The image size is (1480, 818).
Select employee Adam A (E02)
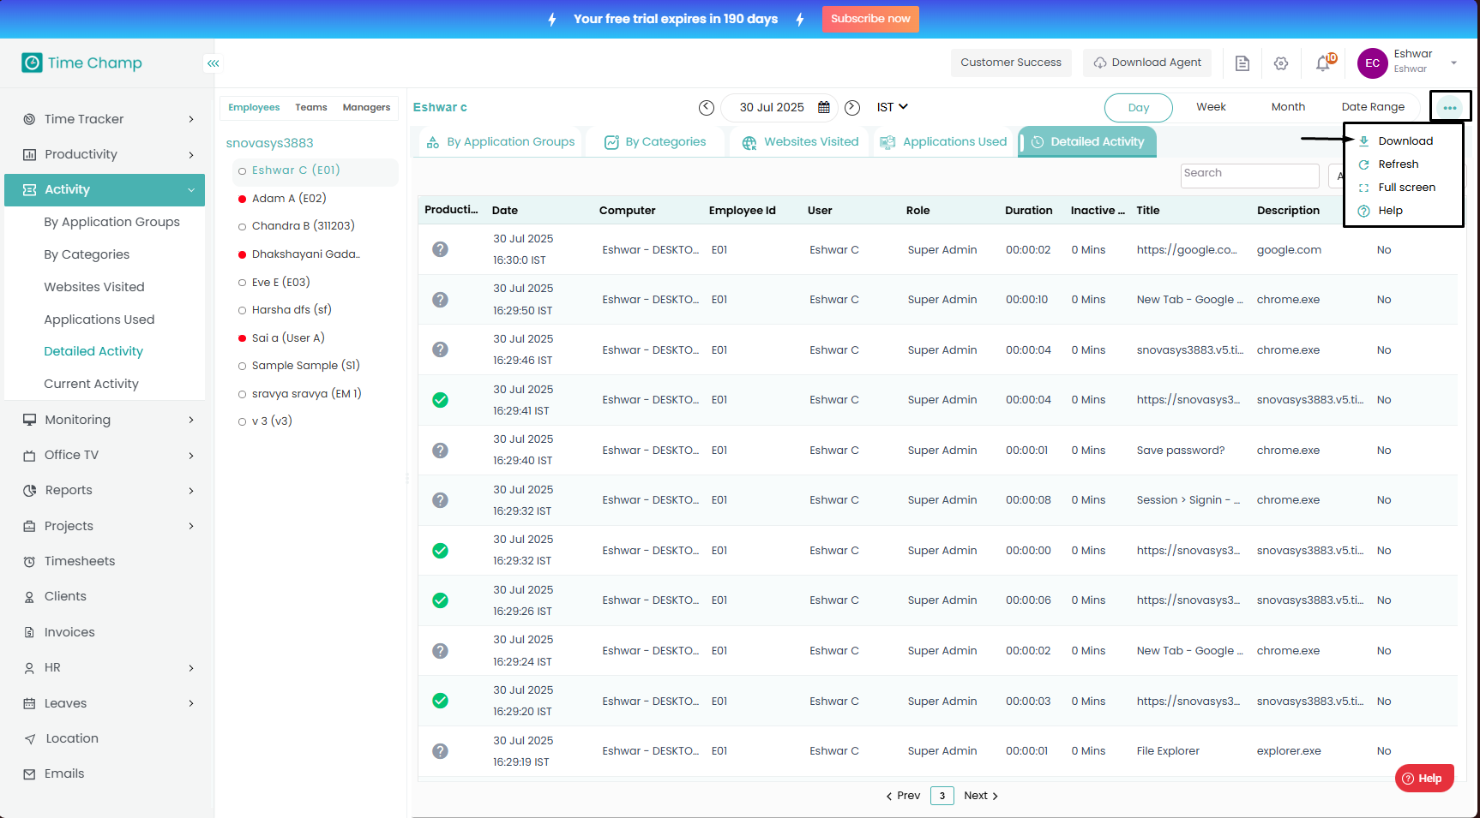pyautogui.click(x=288, y=199)
